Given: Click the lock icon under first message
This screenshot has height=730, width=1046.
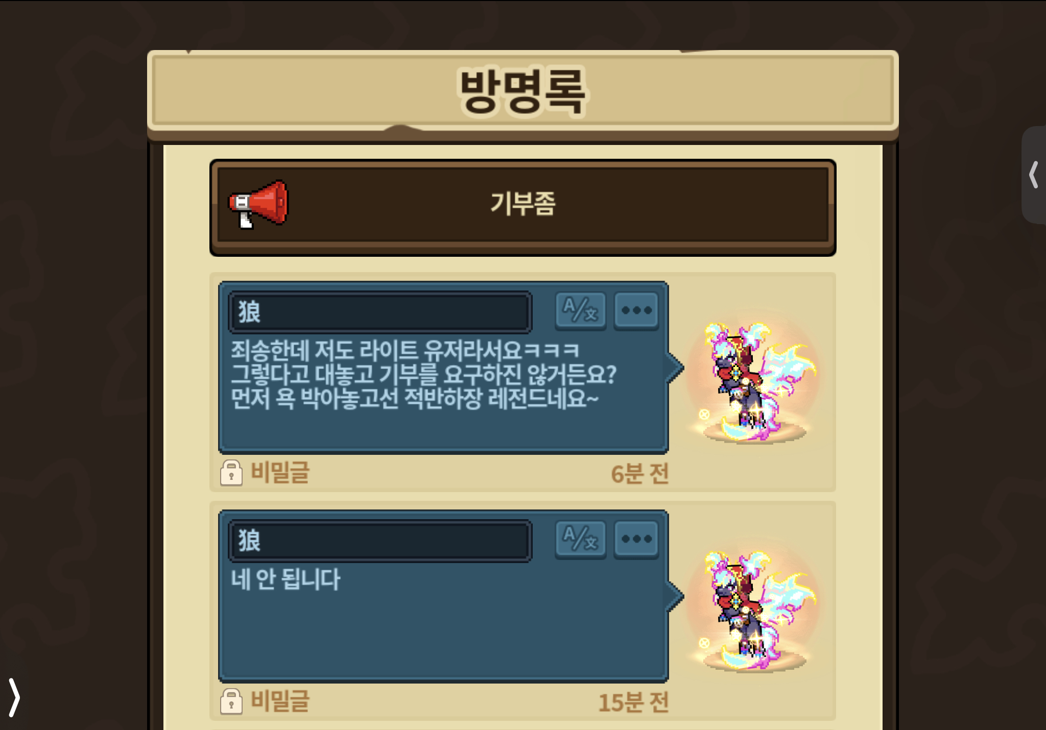Looking at the screenshot, I should click(x=231, y=473).
